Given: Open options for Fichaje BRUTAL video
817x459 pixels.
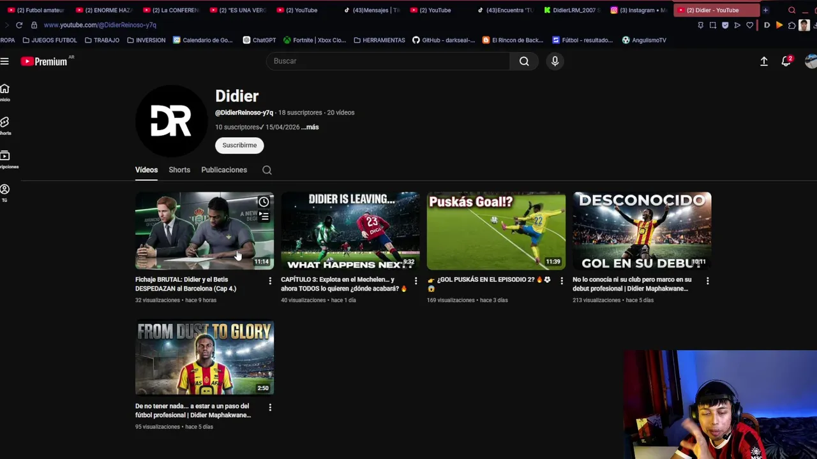Looking at the screenshot, I should (x=270, y=280).
